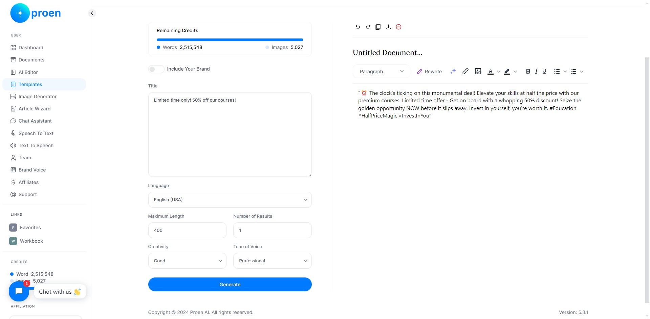Toggle bold formatting
650x319 pixels.
click(x=528, y=71)
